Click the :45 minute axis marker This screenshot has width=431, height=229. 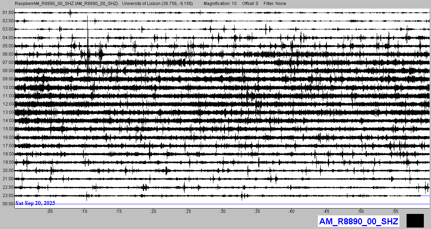click(326, 211)
